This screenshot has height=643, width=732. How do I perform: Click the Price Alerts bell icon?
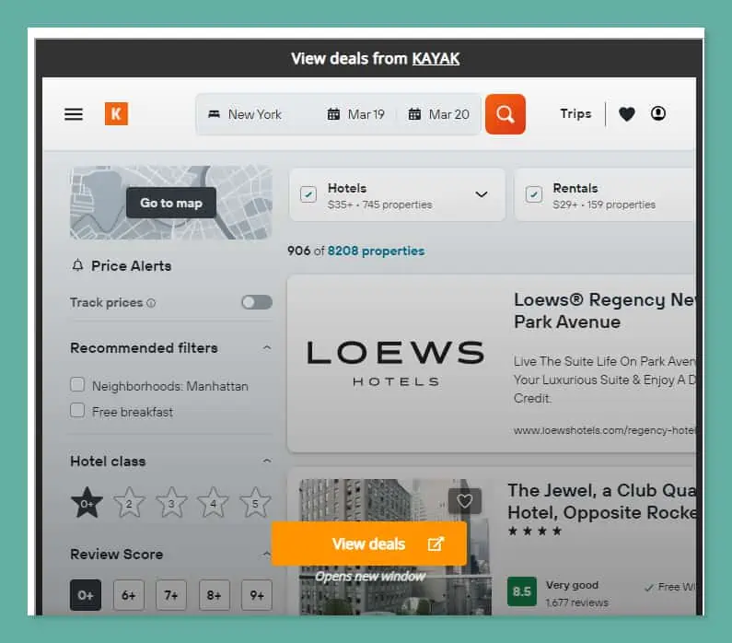pos(77,265)
